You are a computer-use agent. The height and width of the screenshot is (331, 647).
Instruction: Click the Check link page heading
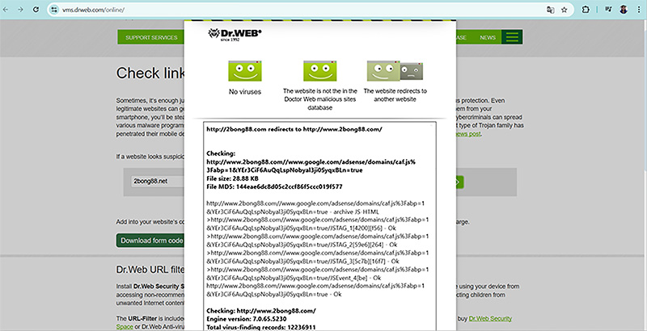pos(150,73)
